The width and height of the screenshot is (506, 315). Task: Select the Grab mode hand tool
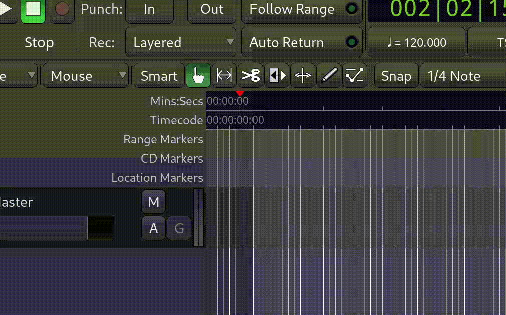[198, 76]
